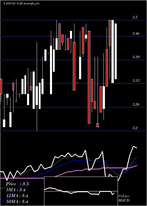Click the last white candlestick on the right
The image size is (147, 206).
point(116,51)
